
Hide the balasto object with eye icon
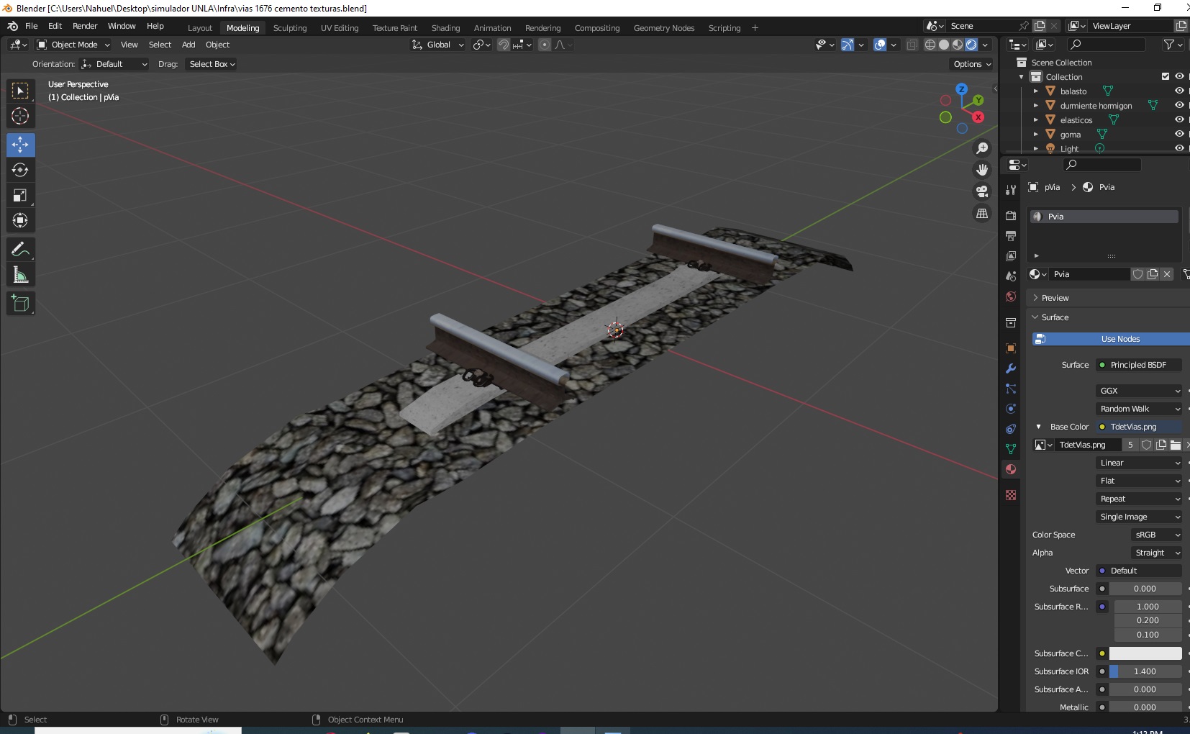click(1179, 91)
